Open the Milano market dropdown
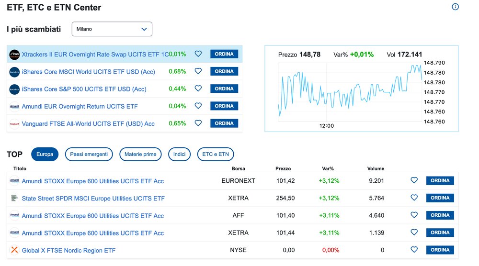 (x=112, y=29)
